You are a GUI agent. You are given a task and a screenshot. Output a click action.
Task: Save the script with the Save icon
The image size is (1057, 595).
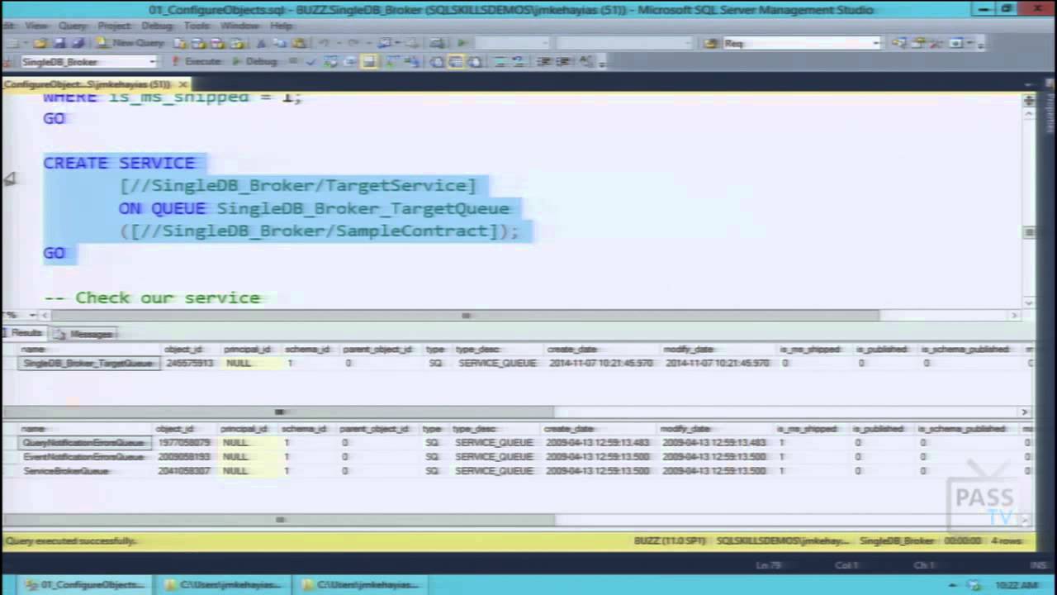[59, 43]
